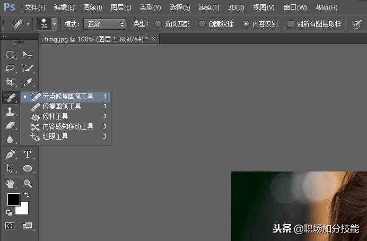Reset default foreground/background colors icon
This screenshot has height=241, width=367.
(9, 213)
